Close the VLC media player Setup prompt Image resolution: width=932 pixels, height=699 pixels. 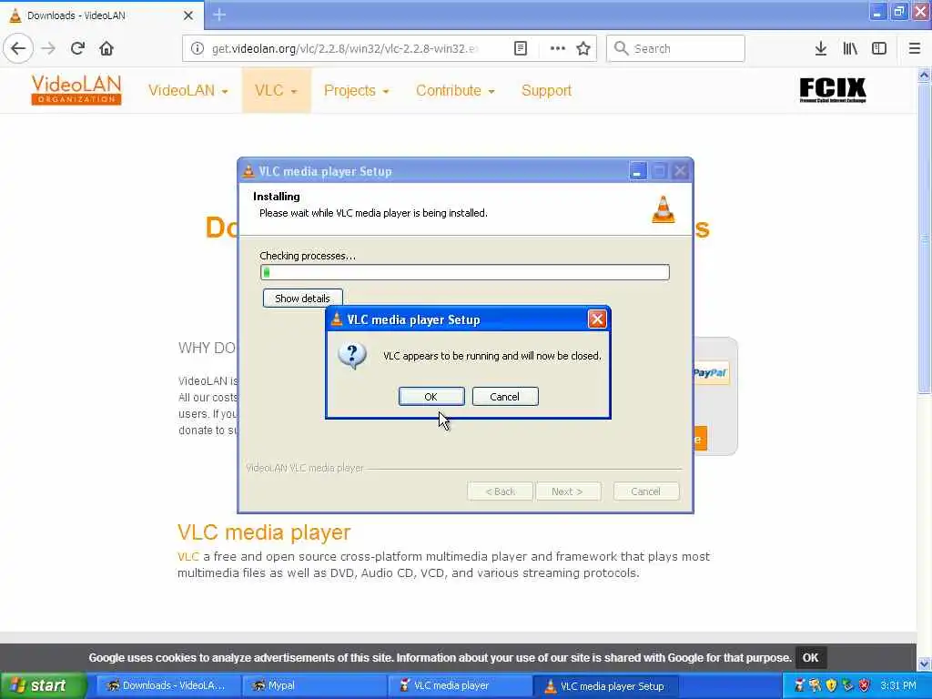pos(597,319)
